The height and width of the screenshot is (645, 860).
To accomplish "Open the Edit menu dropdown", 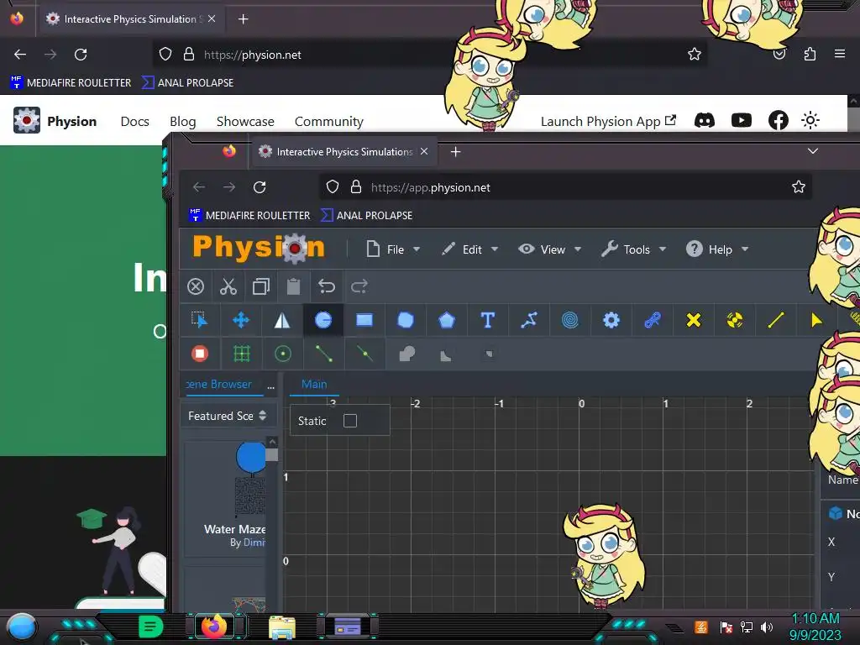I will [x=470, y=249].
